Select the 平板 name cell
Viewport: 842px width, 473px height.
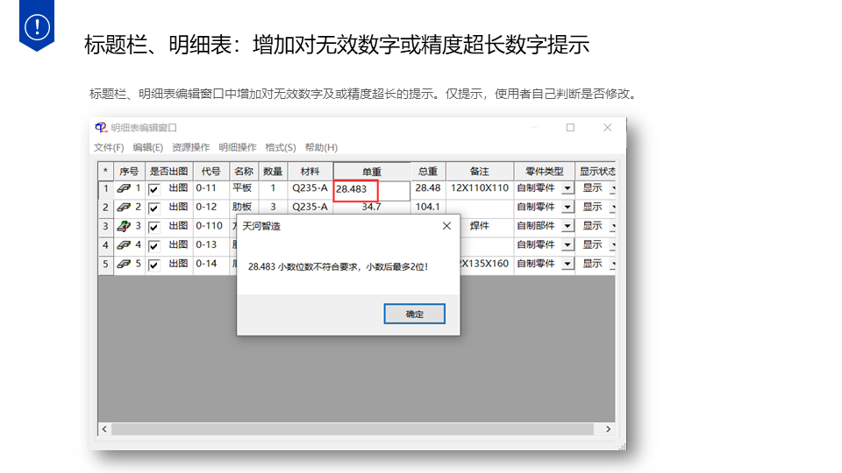pyautogui.click(x=244, y=188)
